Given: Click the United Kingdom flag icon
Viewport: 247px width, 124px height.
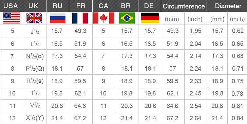Looking at the screenshot, I should [x=34, y=18].
